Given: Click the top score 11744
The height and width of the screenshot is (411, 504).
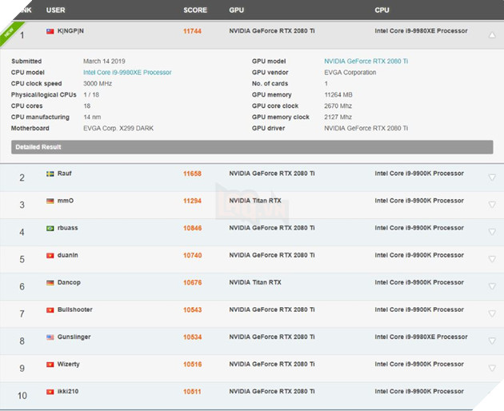Looking at the screenshot, I should tap(192, 31).
